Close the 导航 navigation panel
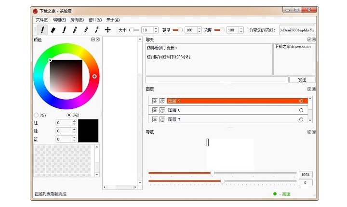The image size is (347, 207). click(x=314, y=131)
